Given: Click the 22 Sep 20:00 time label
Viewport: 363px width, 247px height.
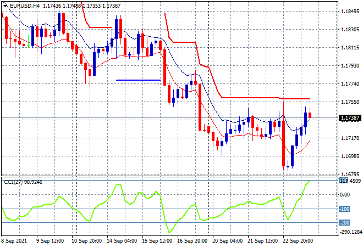Looking at the screenshot, I should [298, 241].
